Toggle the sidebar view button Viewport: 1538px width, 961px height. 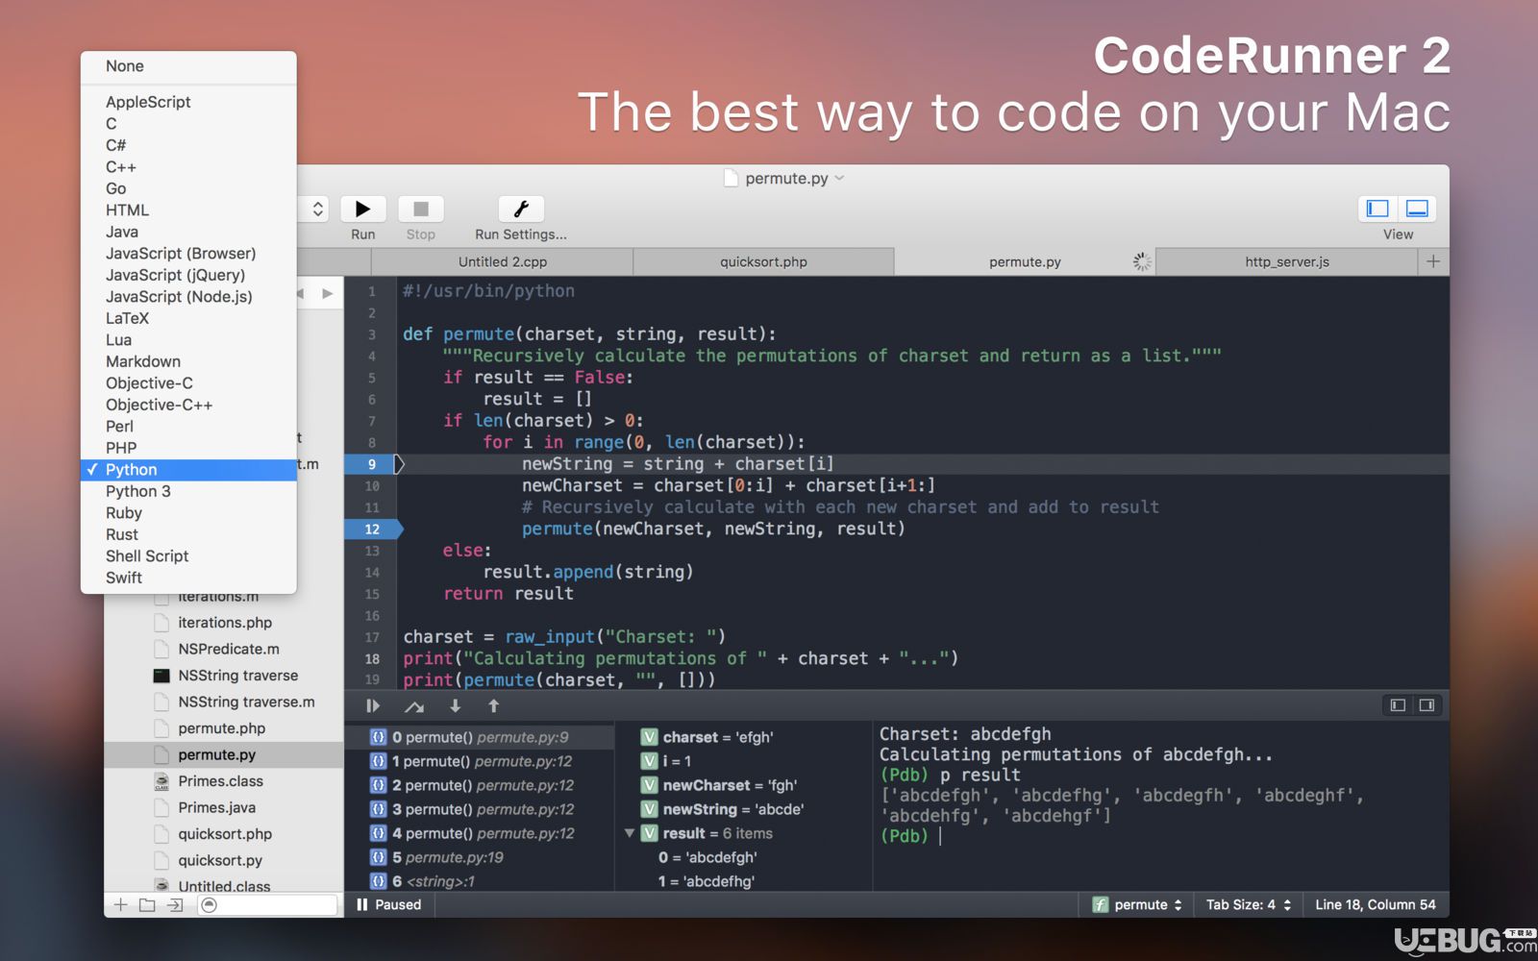tap(1377, 209)
